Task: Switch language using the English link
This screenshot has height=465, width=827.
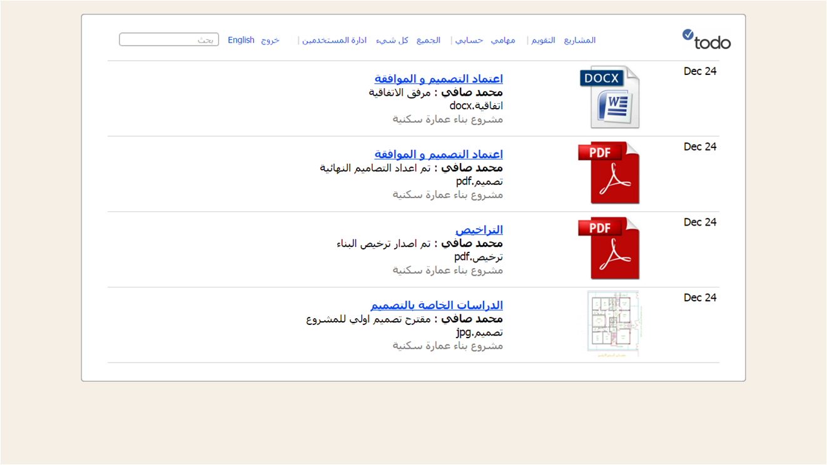Action: pos(241,40)
